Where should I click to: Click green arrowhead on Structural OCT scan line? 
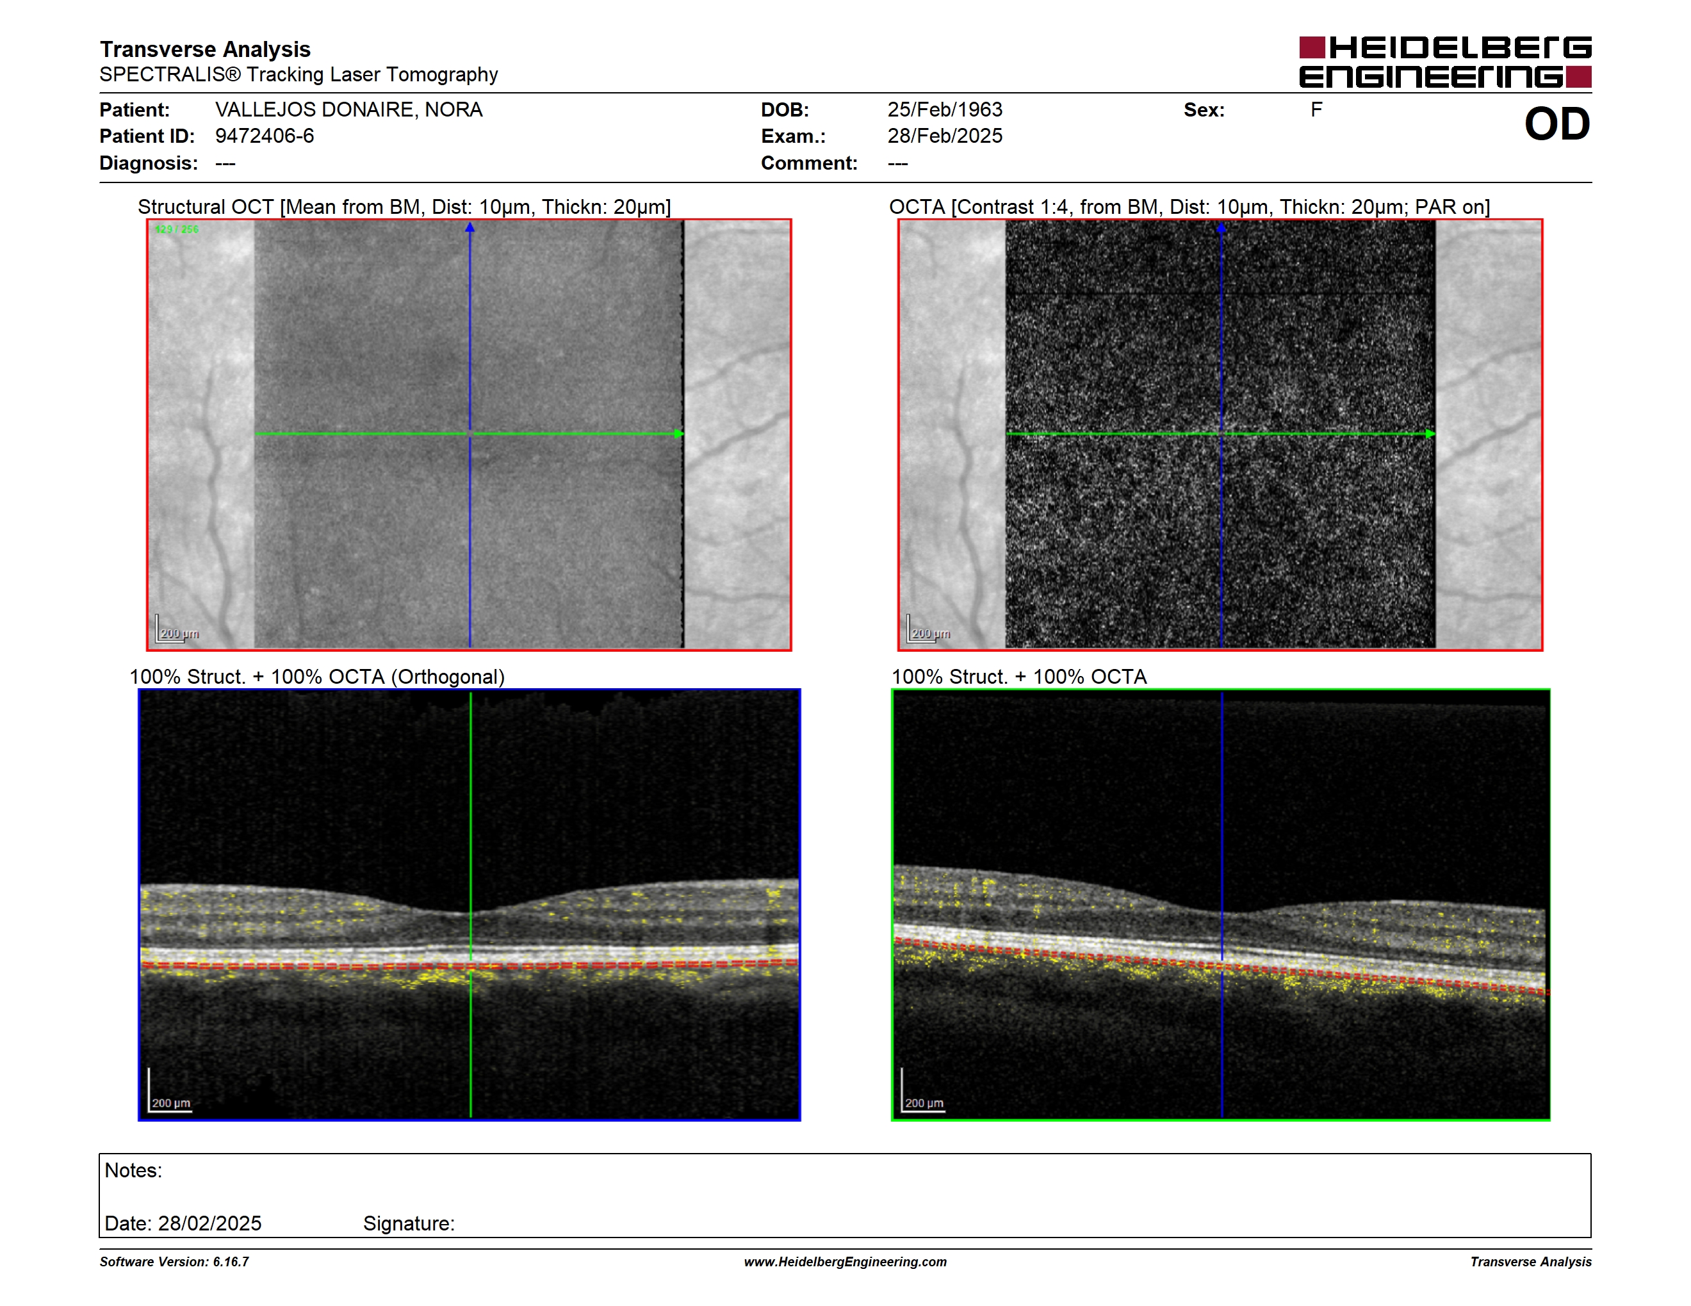tap(679, 434)
